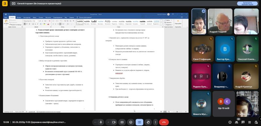This screenshot has width=261, height=126.
Task: Toggle the microphone button in call controls
Action: coord(101,122)
